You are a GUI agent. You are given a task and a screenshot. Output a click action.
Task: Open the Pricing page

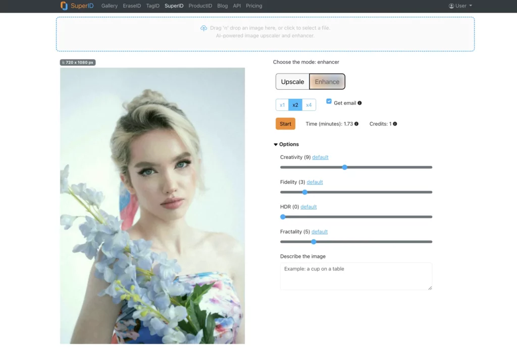254,6
